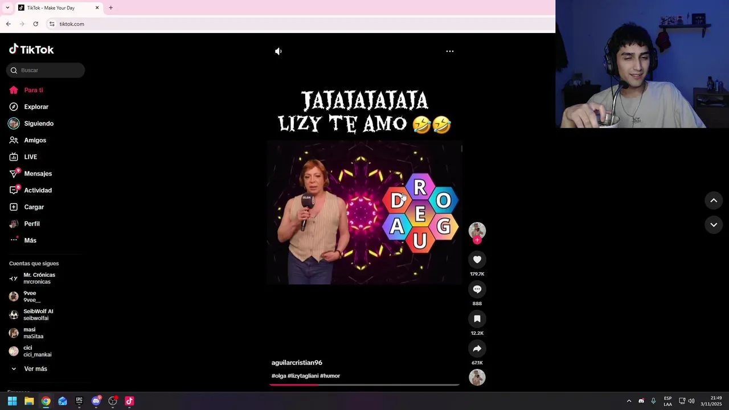Click the microphone tray icon

point(653,401)
